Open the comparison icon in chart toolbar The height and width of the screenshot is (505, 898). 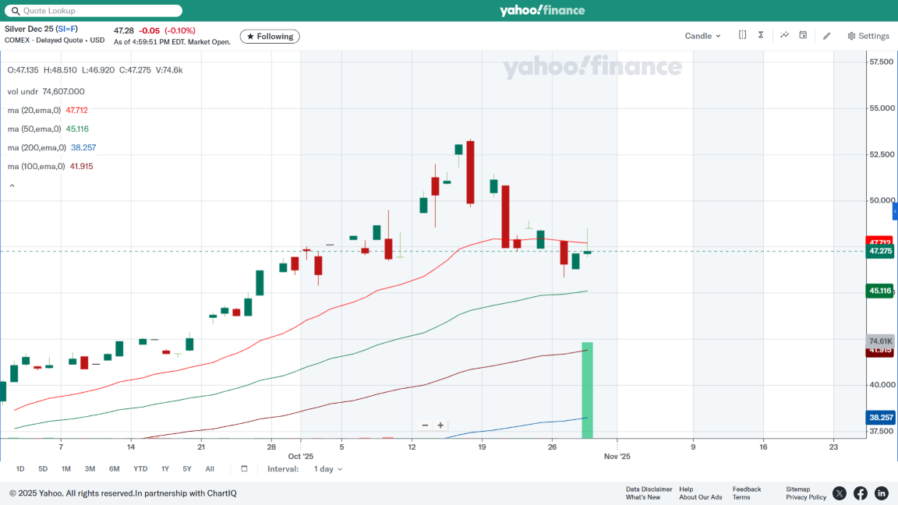click(742, 35)
